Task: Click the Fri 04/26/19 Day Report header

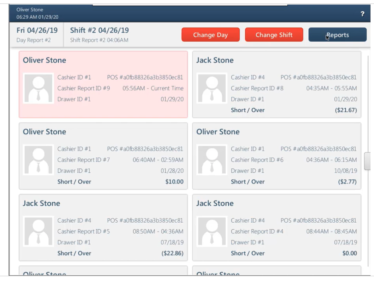Action: pos(37,34)
